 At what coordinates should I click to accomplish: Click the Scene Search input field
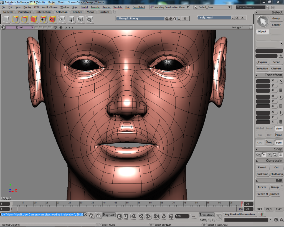251,7
